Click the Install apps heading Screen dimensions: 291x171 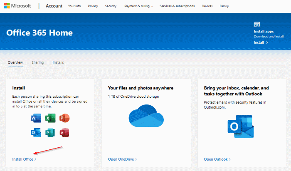click(264, 31)
